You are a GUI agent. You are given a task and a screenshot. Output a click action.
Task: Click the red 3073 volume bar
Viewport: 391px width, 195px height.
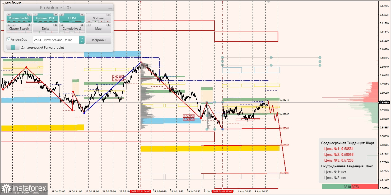click(365, 187)
